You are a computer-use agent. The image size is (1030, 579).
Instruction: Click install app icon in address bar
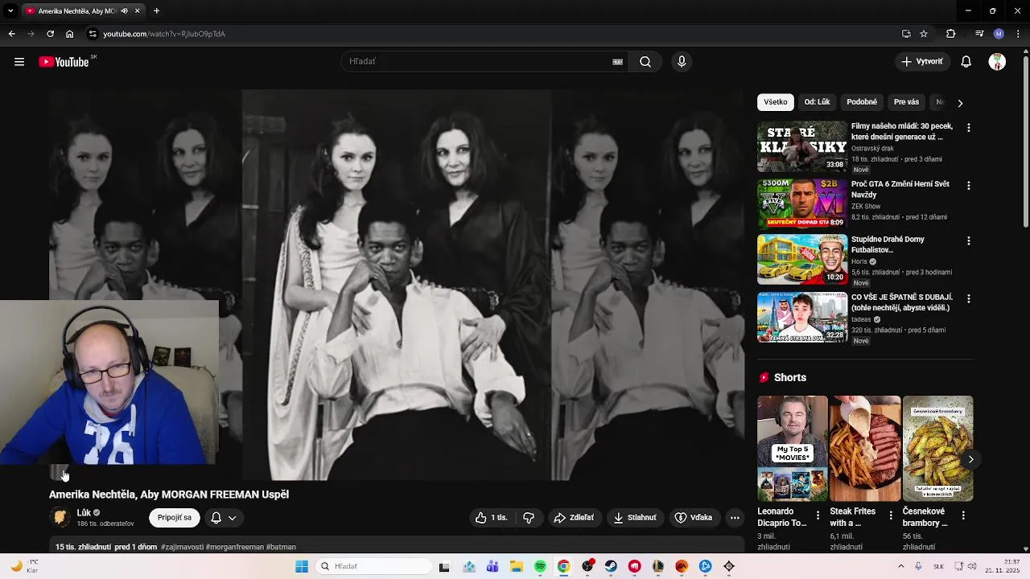(x=906, y=34)
